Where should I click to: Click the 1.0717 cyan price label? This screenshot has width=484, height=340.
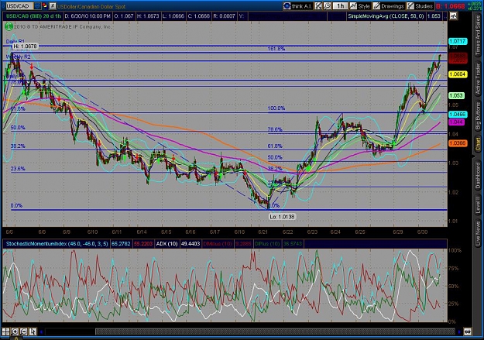pos(458,41)
